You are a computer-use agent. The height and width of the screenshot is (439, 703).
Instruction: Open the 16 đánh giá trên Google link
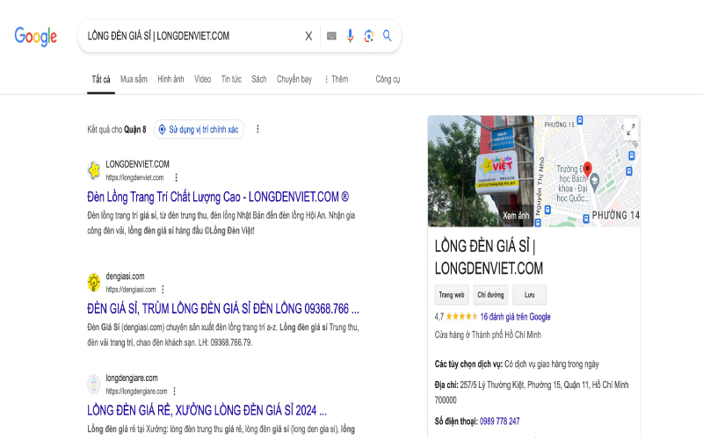(x=515, y=316)
